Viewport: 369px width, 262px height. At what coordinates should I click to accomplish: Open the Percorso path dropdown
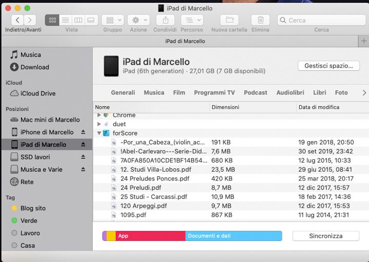coord(192,20)
